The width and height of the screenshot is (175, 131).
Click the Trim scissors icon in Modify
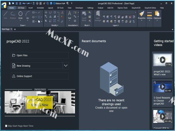point(62,12)
